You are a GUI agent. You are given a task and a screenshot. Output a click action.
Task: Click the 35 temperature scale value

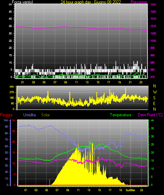(152, 128)
